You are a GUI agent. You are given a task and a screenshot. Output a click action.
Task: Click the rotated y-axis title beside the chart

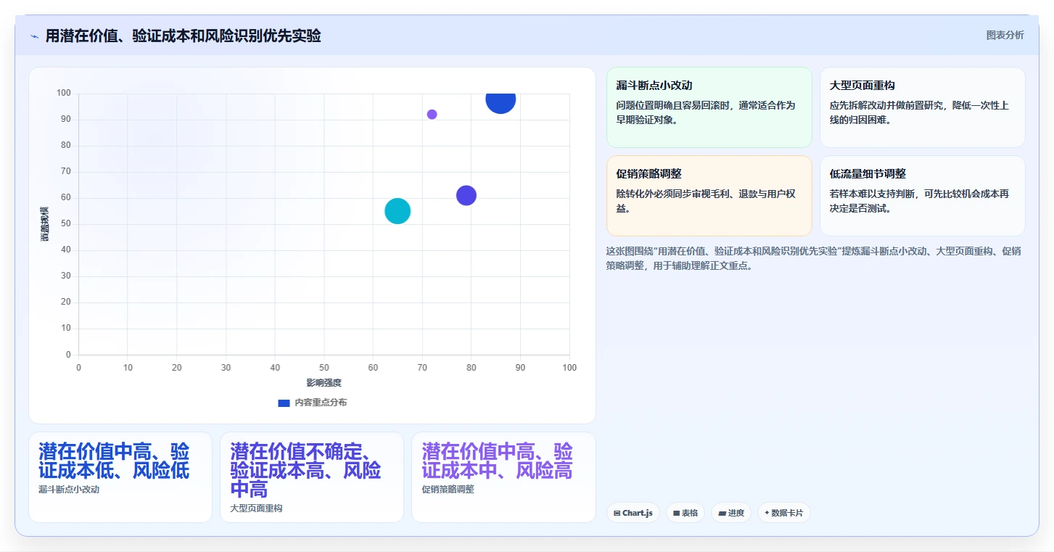(x=44, y=223)
